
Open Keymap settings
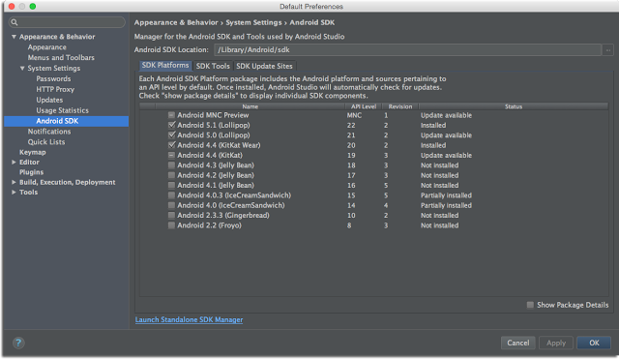pos(32,153)
